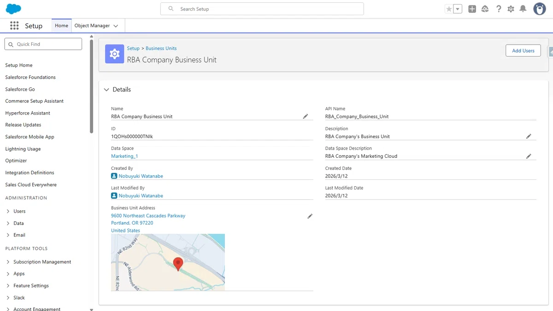
Task: Click the API Name value RBA_Company_Business_Unit
Action: (x=357, y=117)
